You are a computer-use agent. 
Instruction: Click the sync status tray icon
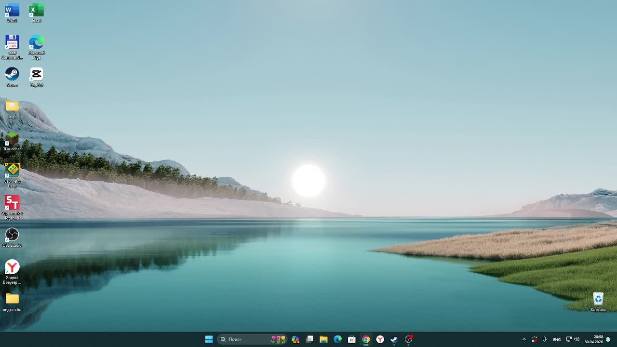(x=534, y=339)
